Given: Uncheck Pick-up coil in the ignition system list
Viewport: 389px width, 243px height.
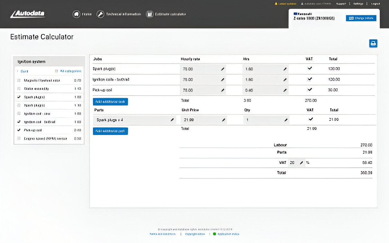Looking at the screenshot, I should (19, 130).
